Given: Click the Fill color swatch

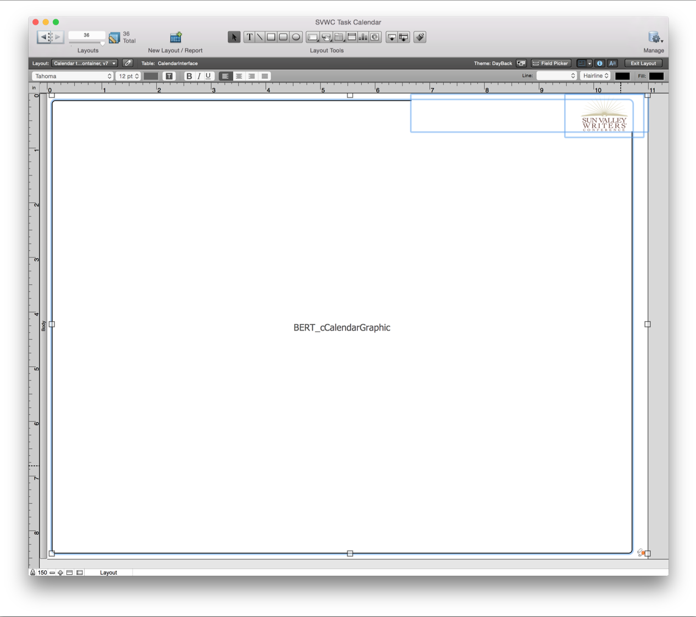Looking at the screenshot, I should click(x=656, y=76).
